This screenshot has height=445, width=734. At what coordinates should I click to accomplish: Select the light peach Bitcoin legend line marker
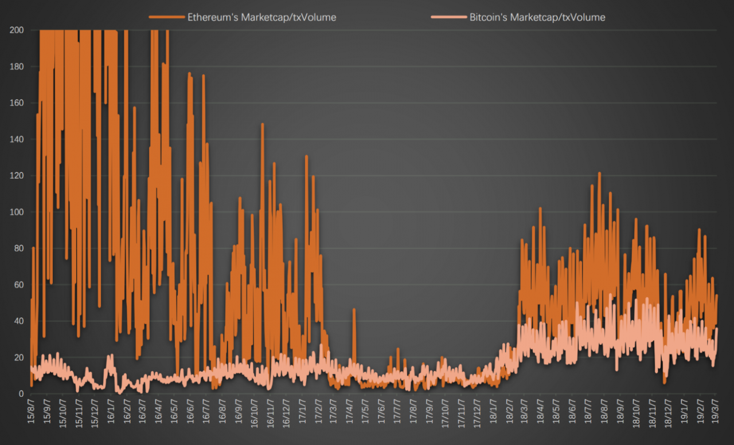[x=449, y=17]
